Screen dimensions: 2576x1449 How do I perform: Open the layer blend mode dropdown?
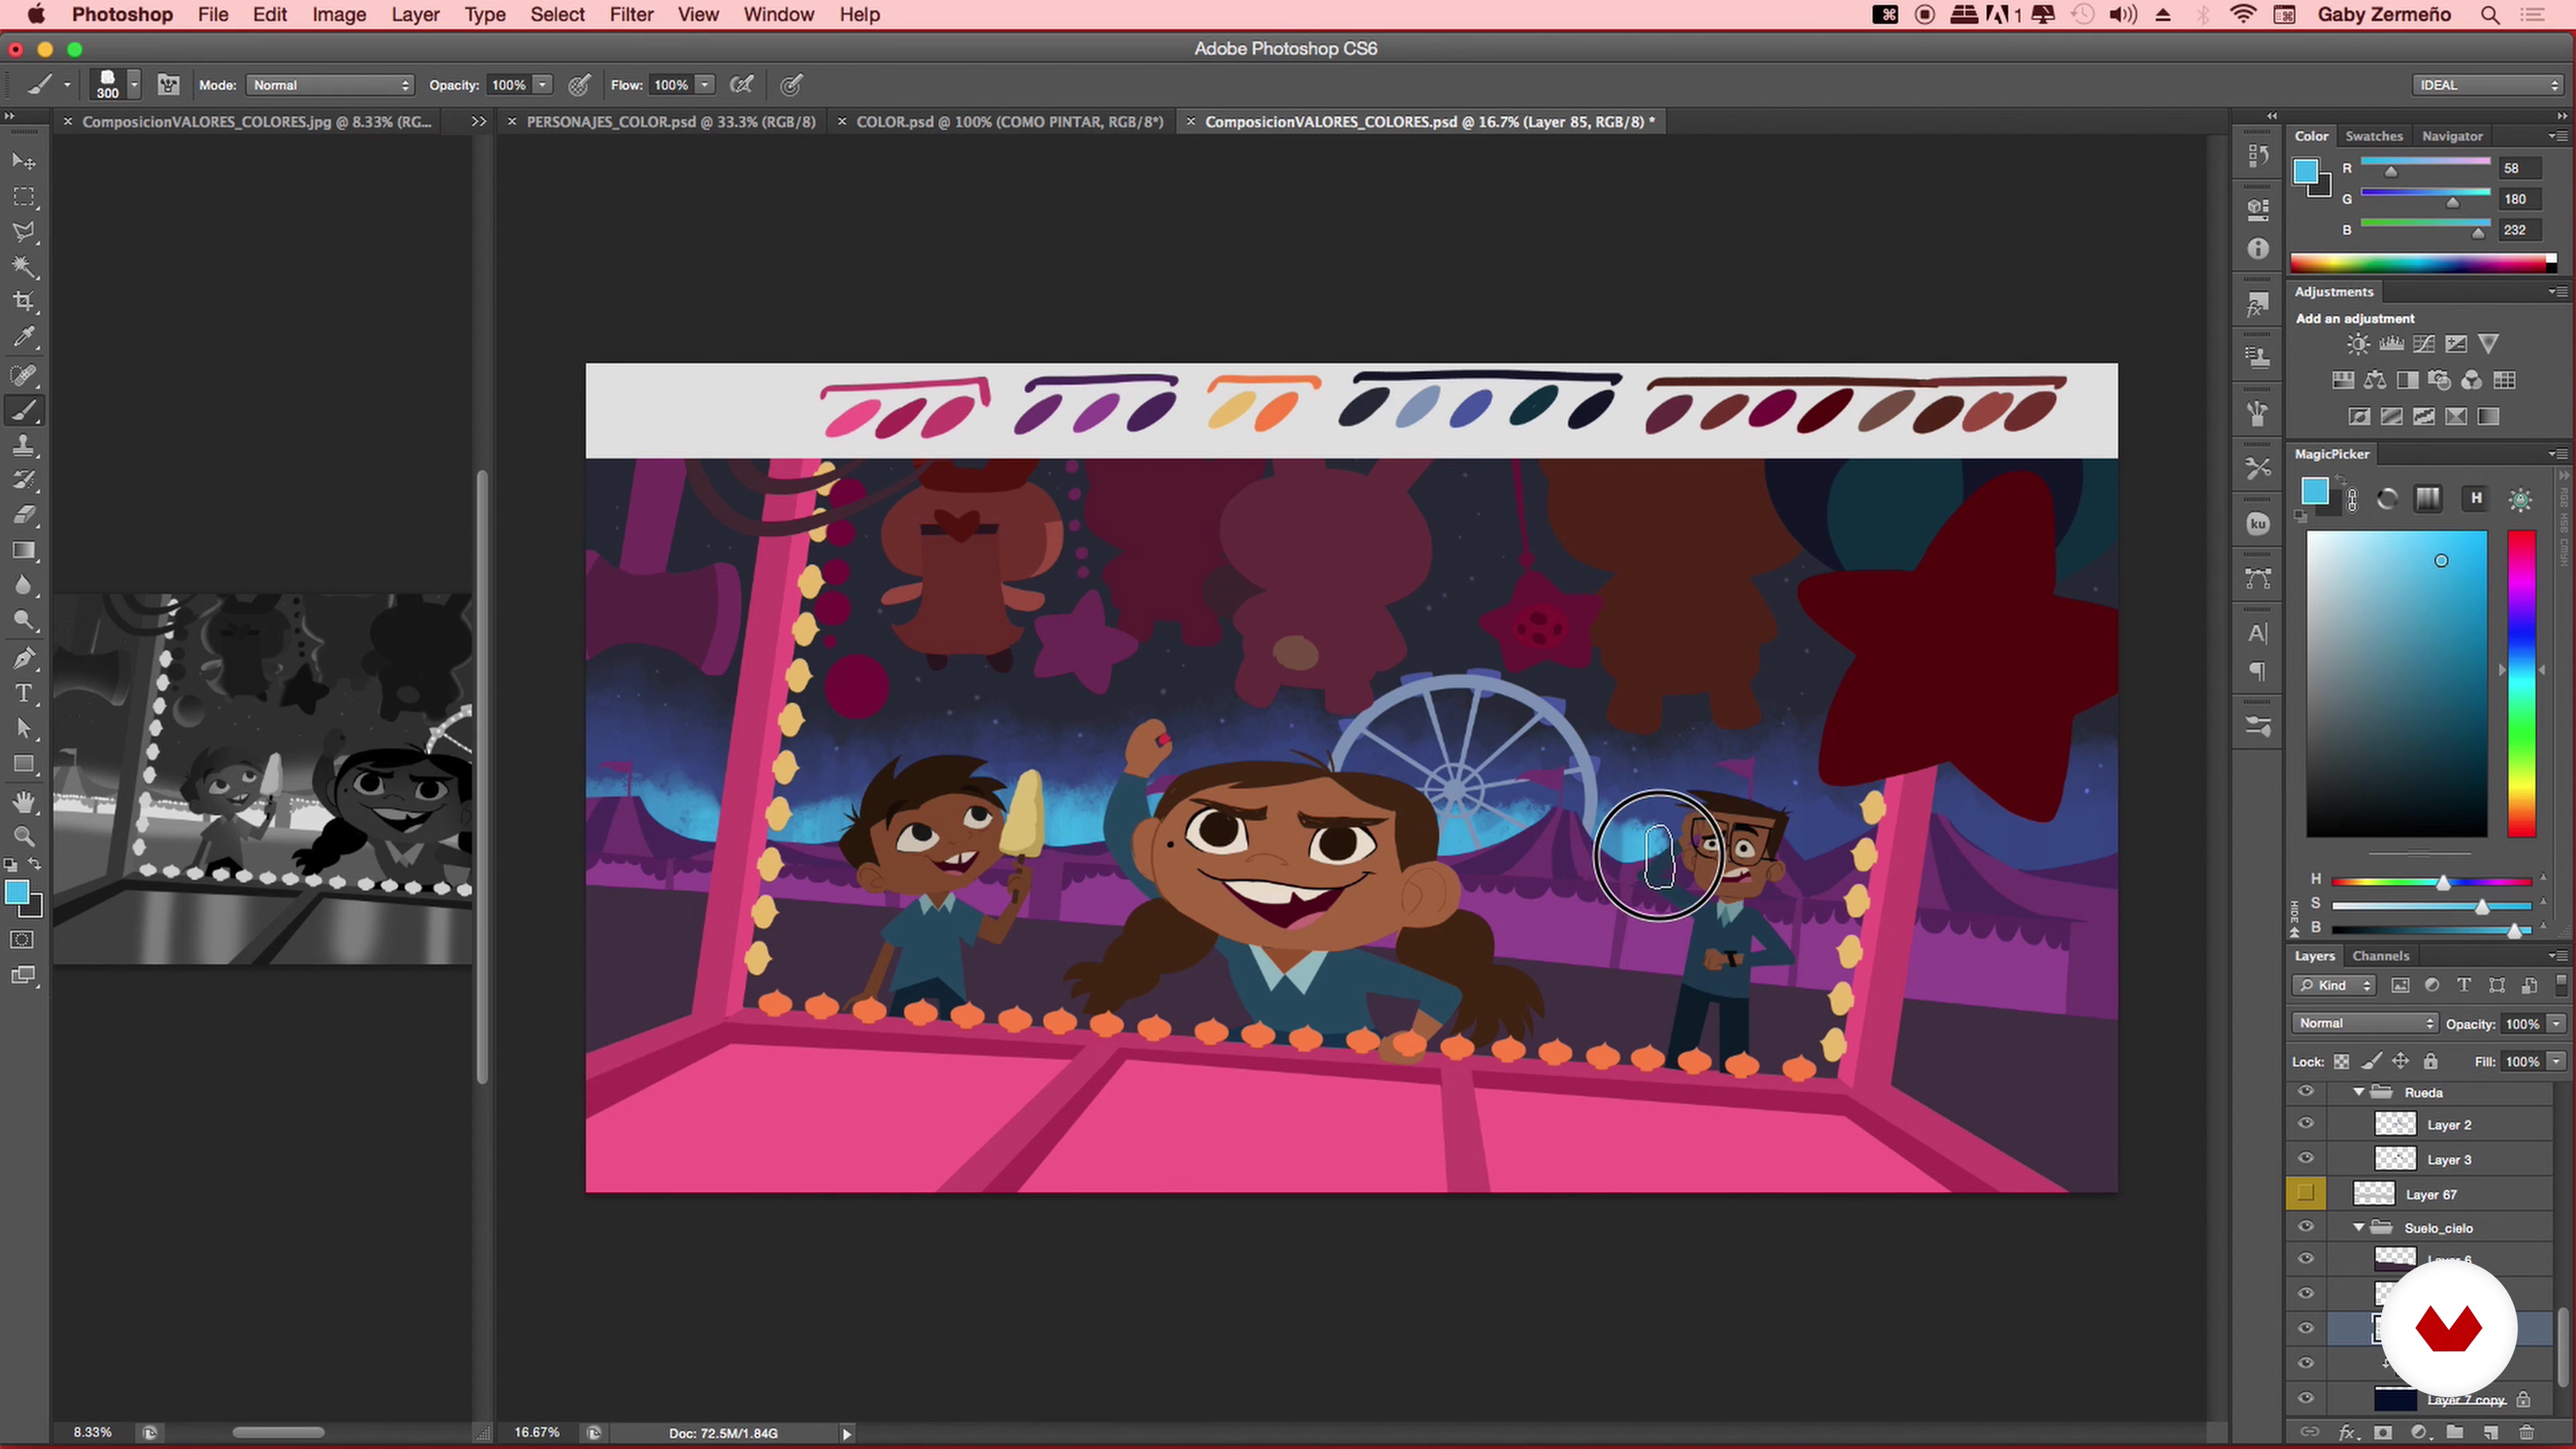point(2364,1023)
